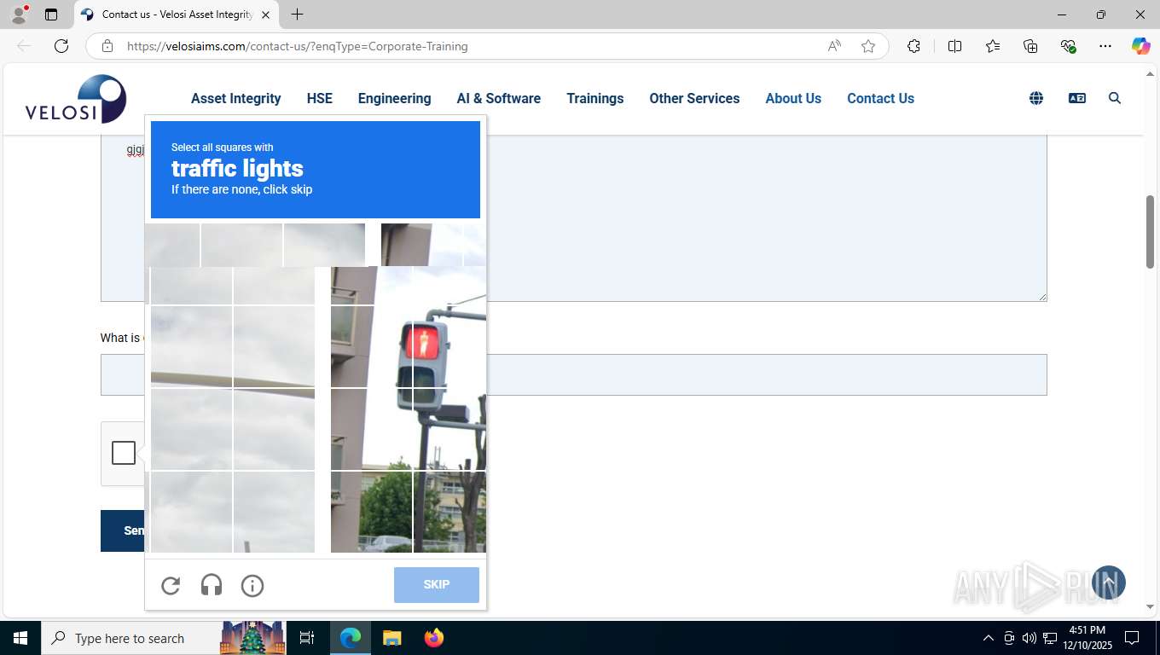This screenshot has width=1160, height=655.
Task: Tick the reCAPTCHA checkbox
Action: click(x=124, y=453)
